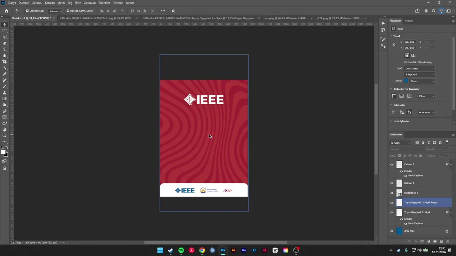Toggle the Otomatik Seç checkbox

pos(27,11)
